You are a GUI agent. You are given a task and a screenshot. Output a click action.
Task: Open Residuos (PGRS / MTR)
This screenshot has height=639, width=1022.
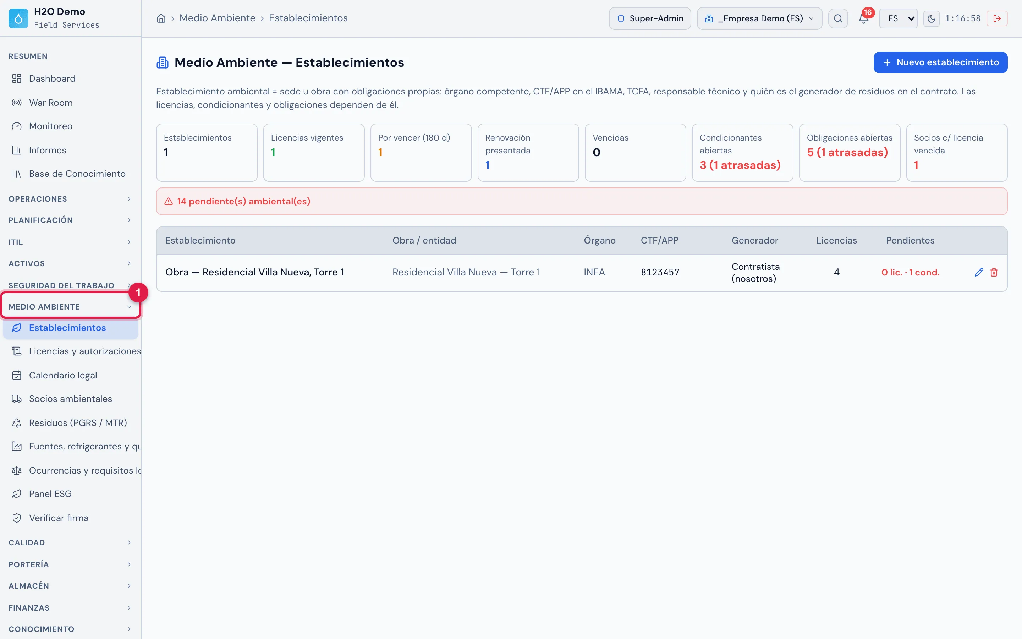point(71,422)
